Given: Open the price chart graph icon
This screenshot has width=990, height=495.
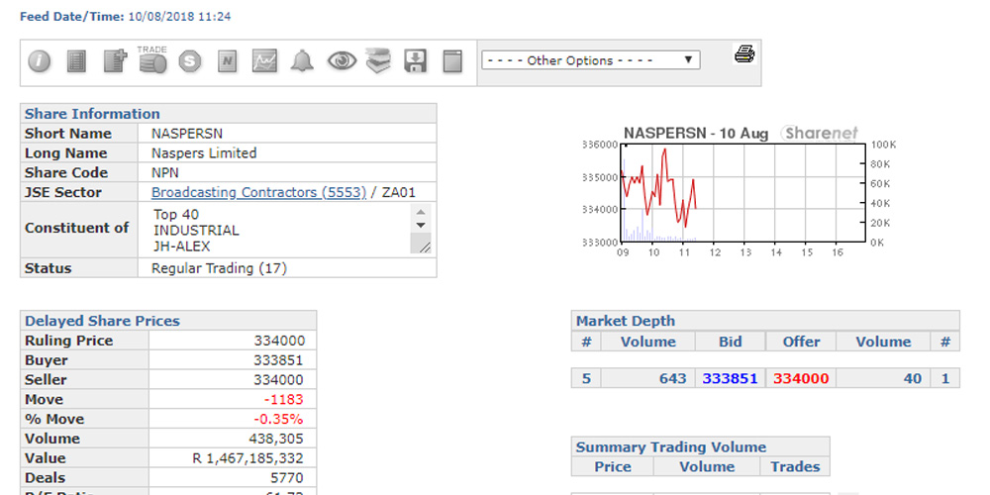Looking at the screenshot, I should click(x=264, y=61).
